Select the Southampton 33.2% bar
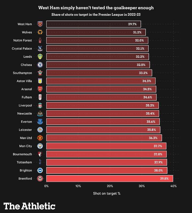Image resolution: width=192 pixels, height=213 pixels. (x=99, y=73)
